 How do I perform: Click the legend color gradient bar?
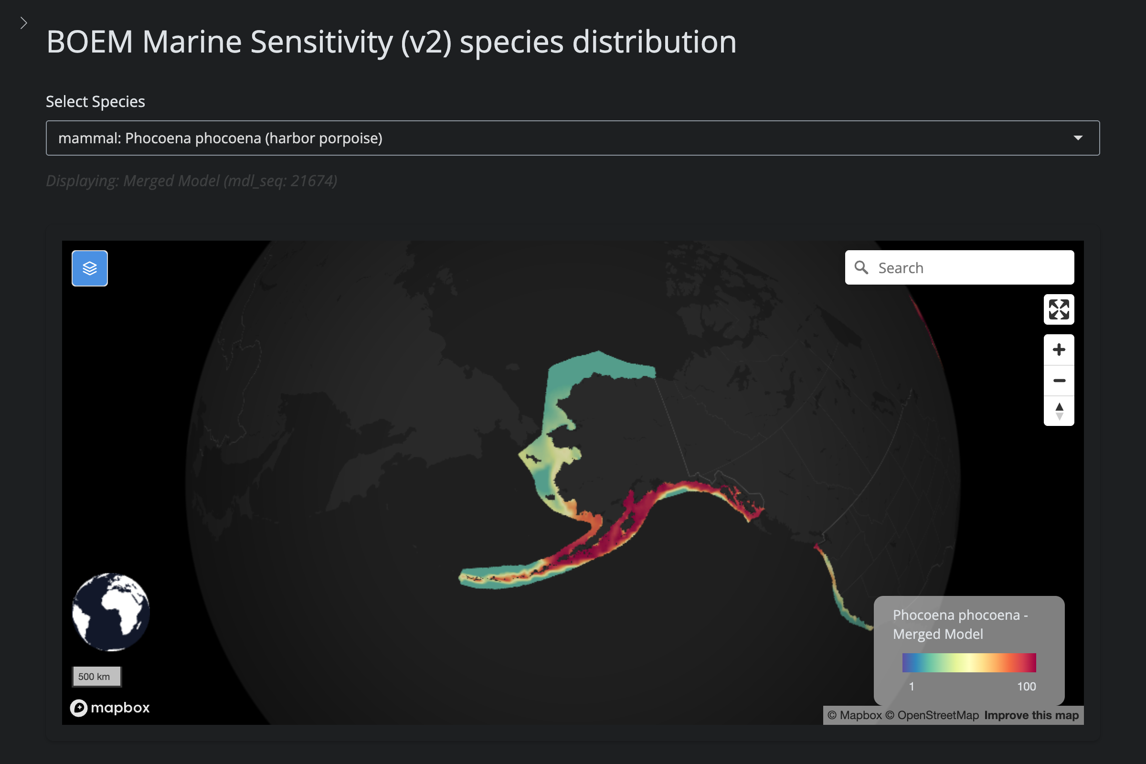(x=969, y=663)
